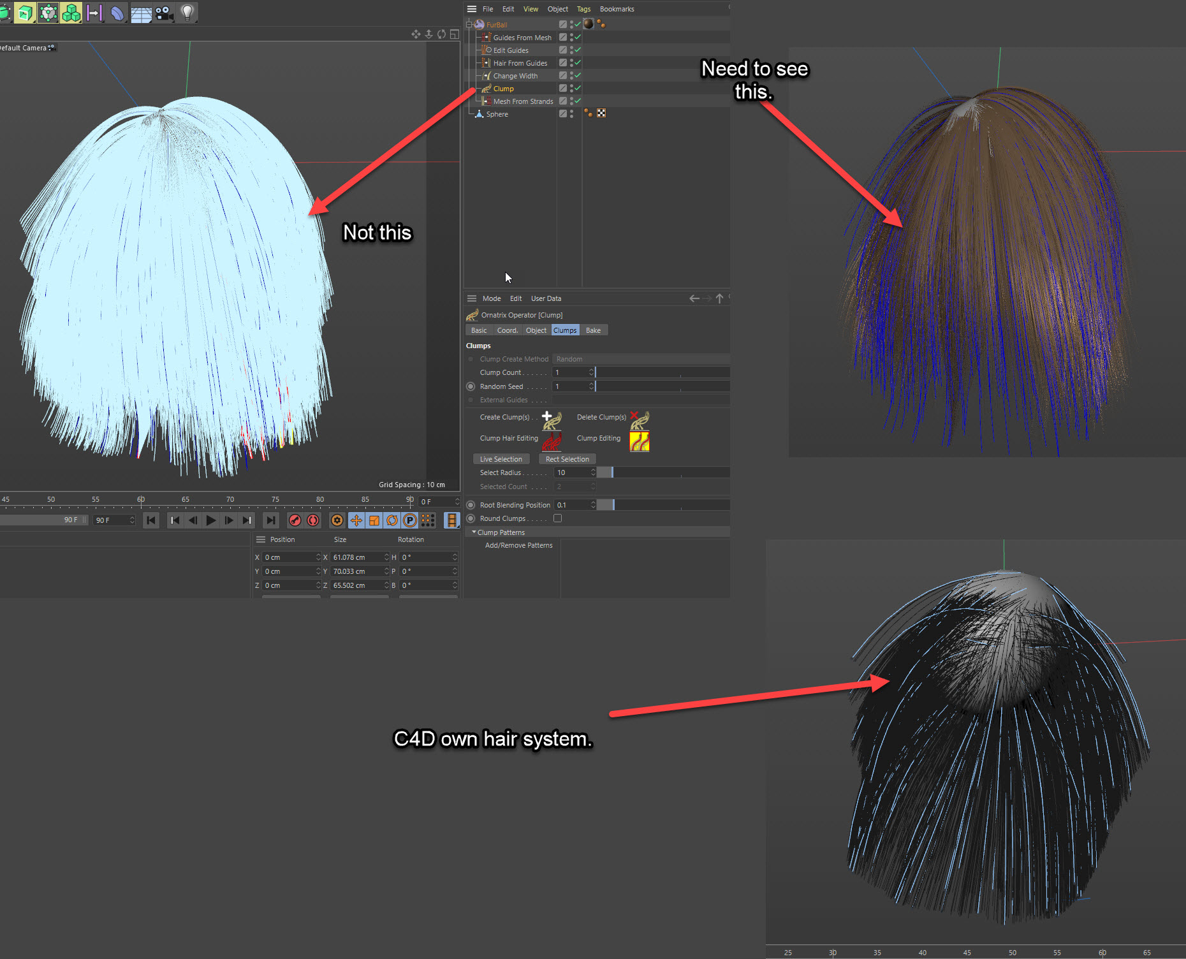Click the FurBall material sphere tag

pyautogui.click(x=589, y=24)
